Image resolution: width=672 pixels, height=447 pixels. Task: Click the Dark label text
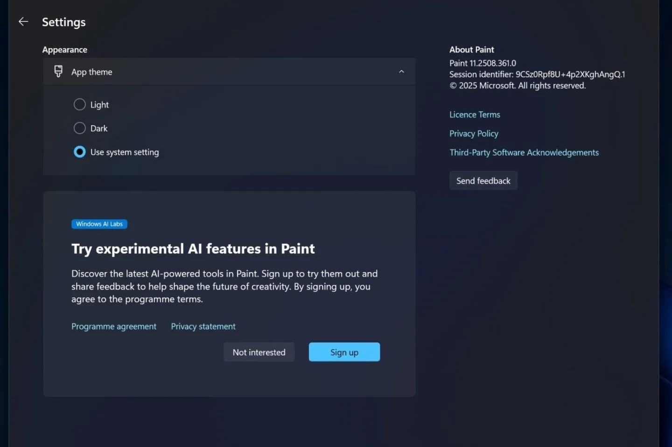pyautogui.click(x=99, y=128)
